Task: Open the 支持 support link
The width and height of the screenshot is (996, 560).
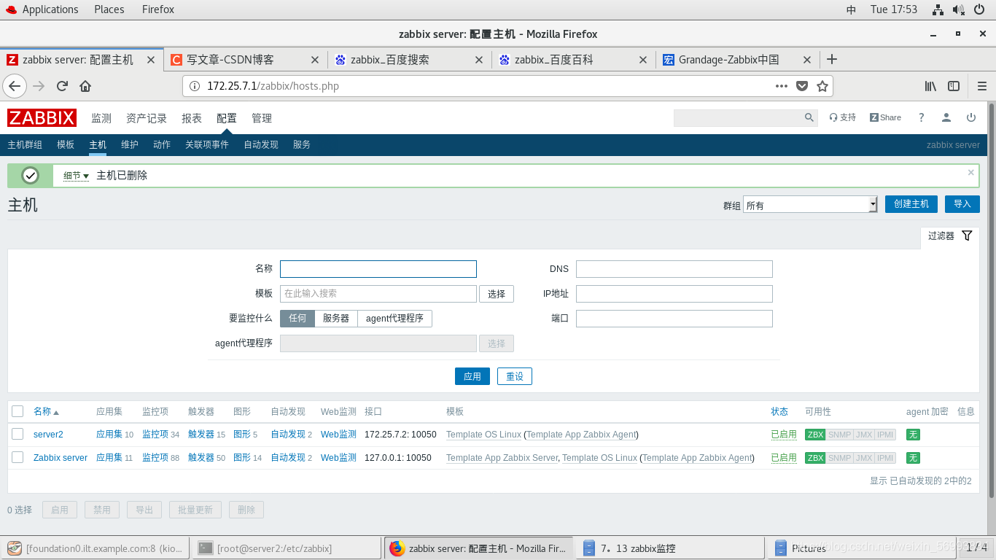Action: click(843, 117)
